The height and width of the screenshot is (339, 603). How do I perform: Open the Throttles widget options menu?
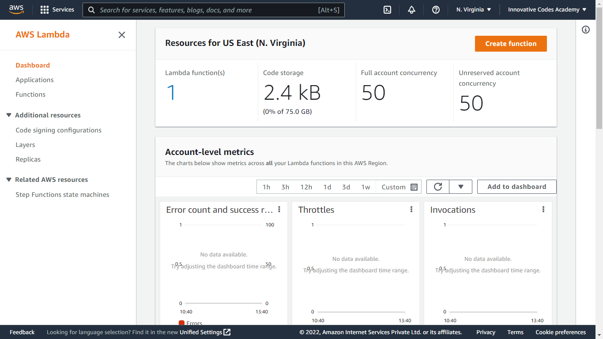point(411,210)
